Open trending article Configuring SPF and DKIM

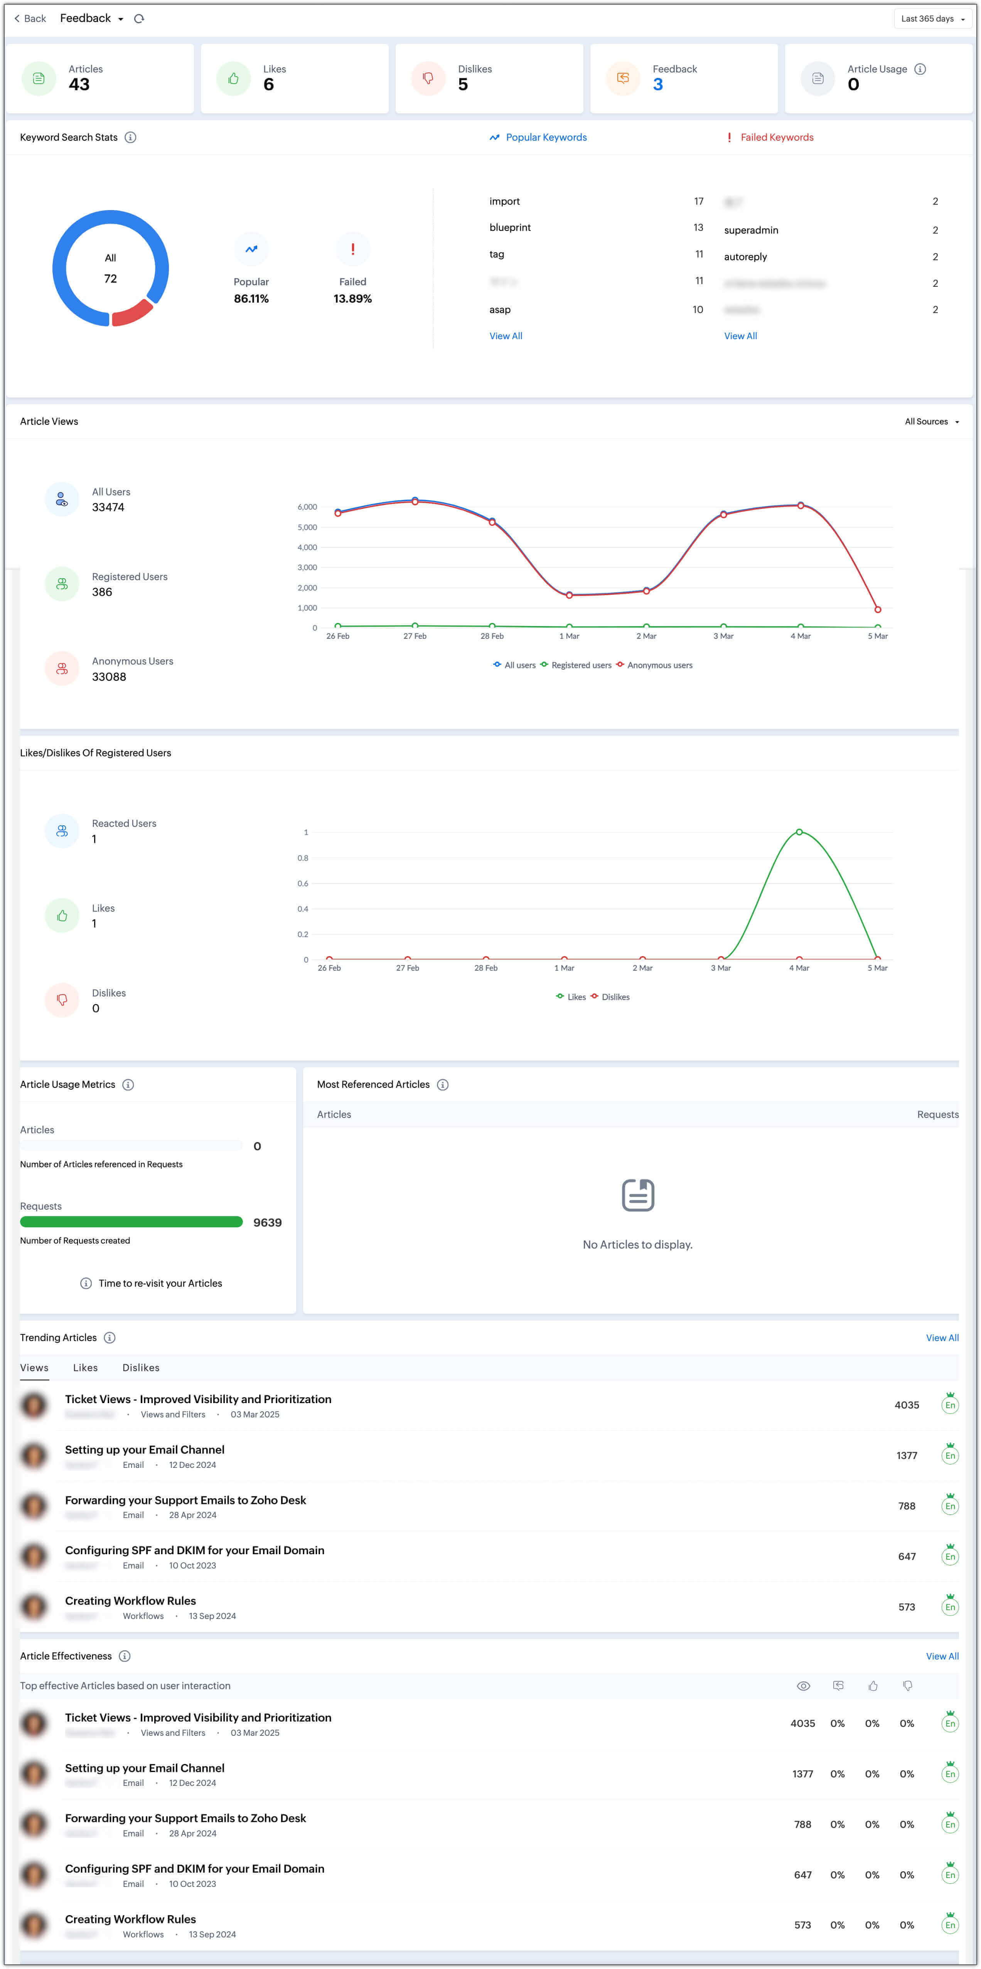(x=194, y=1550)
